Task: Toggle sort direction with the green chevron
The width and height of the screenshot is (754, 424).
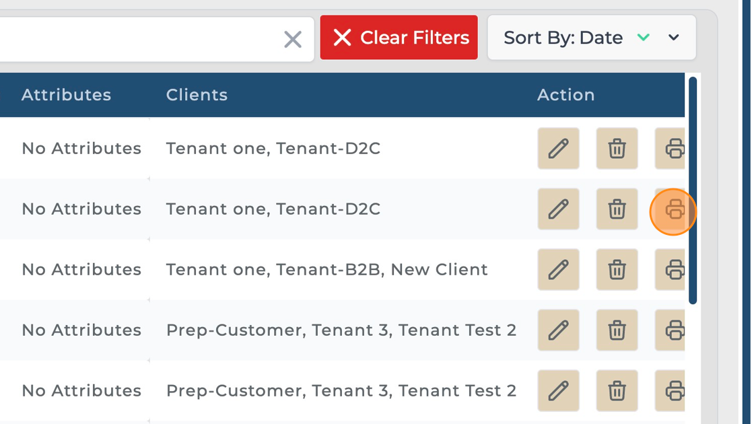Action: [x=643, y=38]
